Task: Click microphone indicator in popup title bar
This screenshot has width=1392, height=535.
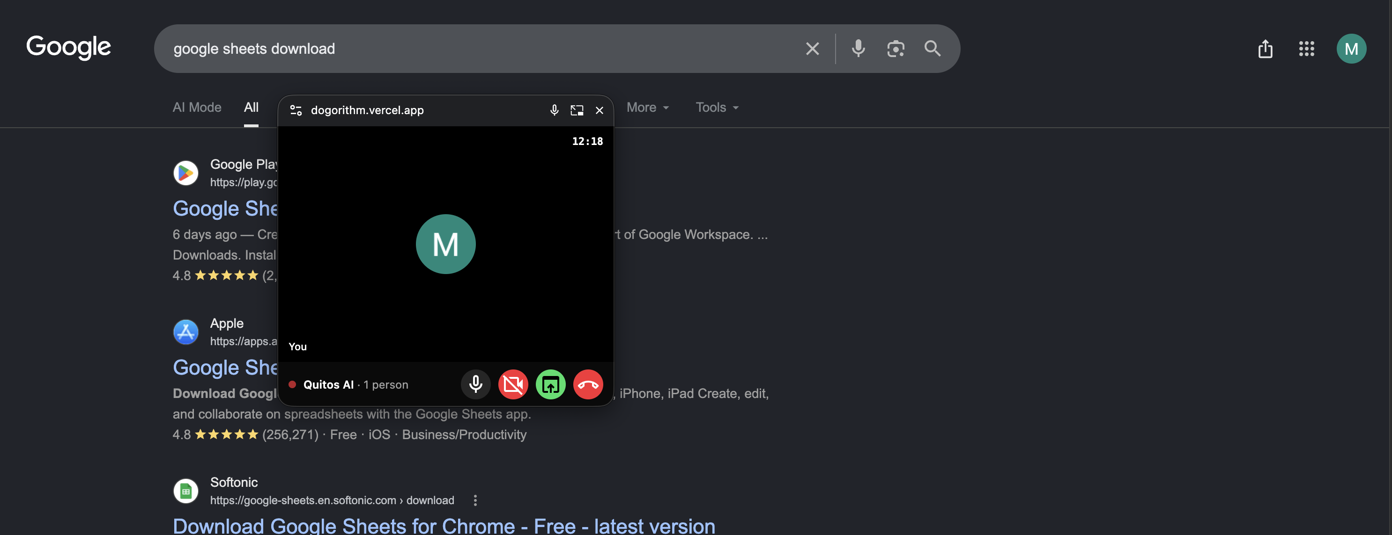Action: click(554, 110)
